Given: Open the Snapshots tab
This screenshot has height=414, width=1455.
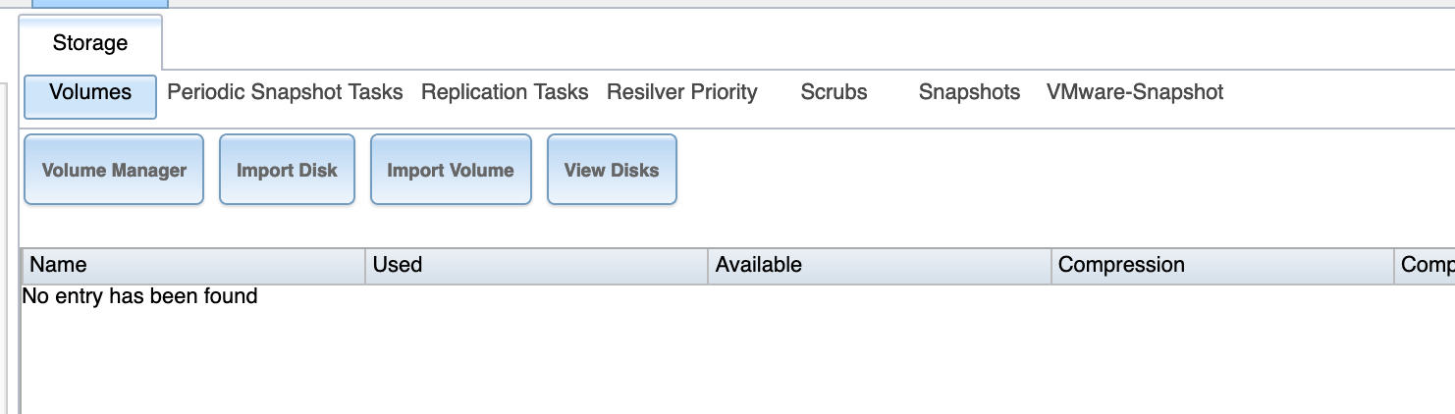Looking at the screenshot, I should (x=969, y=93).
